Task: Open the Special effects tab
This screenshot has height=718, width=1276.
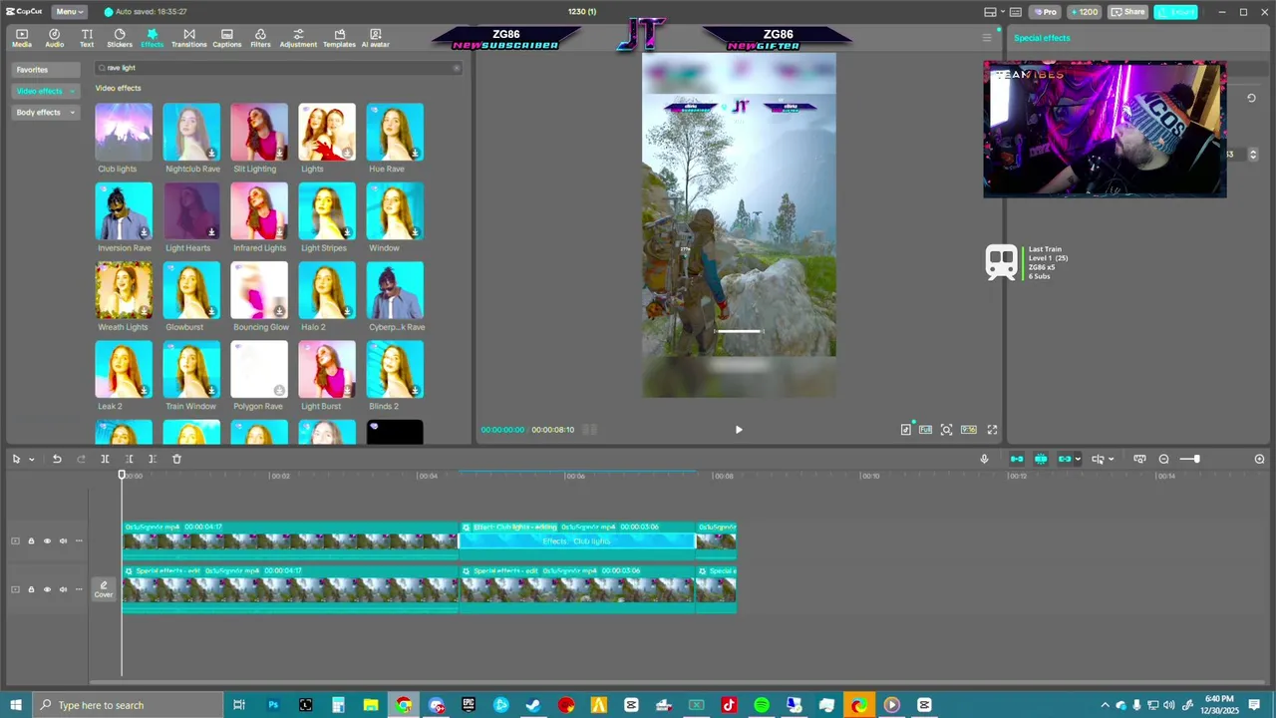Action: tap(1042, 38)
